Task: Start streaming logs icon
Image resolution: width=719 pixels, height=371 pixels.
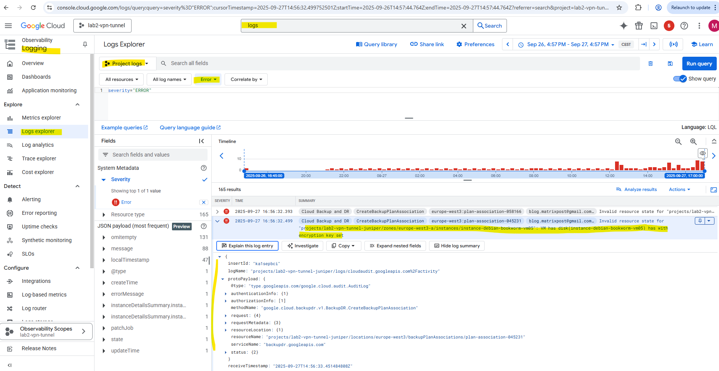Action: (x=673, y=44)
